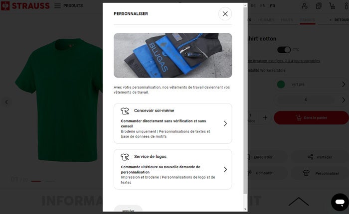Open the shopping cart icon
This screenshot has width=349, height=214.
point(332,6)
